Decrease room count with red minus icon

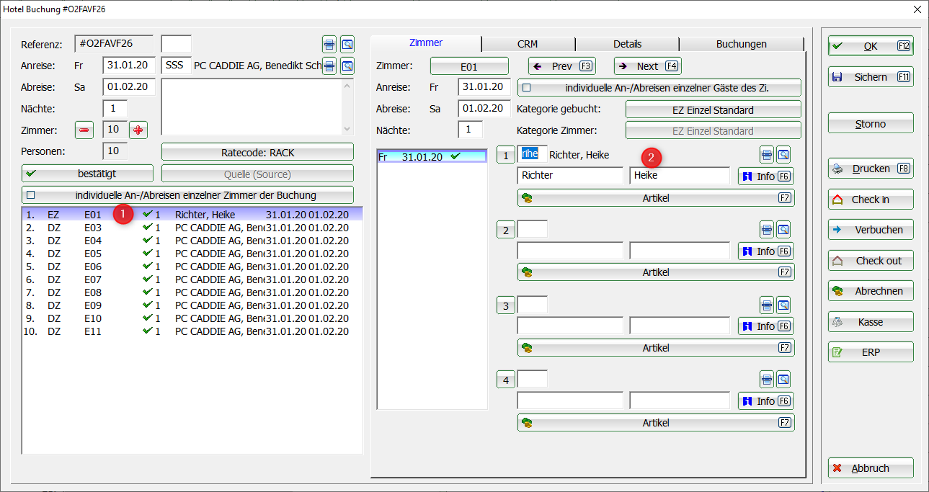[x=84, y=130]
